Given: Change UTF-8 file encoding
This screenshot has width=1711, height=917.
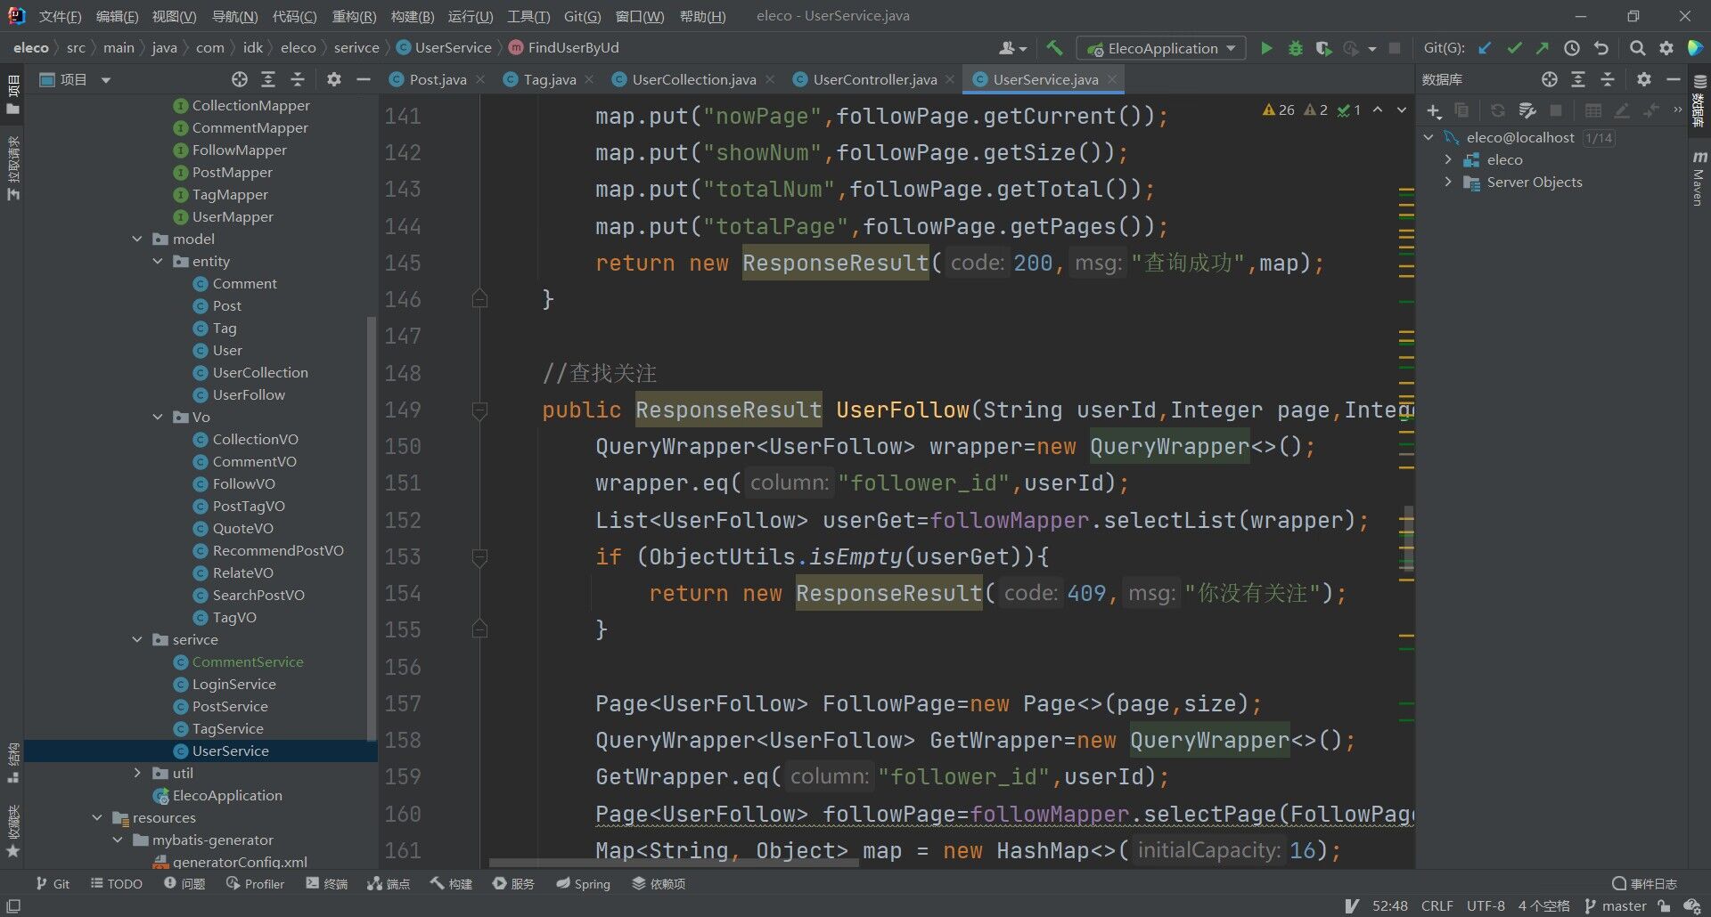Looking at the screenshot, I should [1486, 905].
